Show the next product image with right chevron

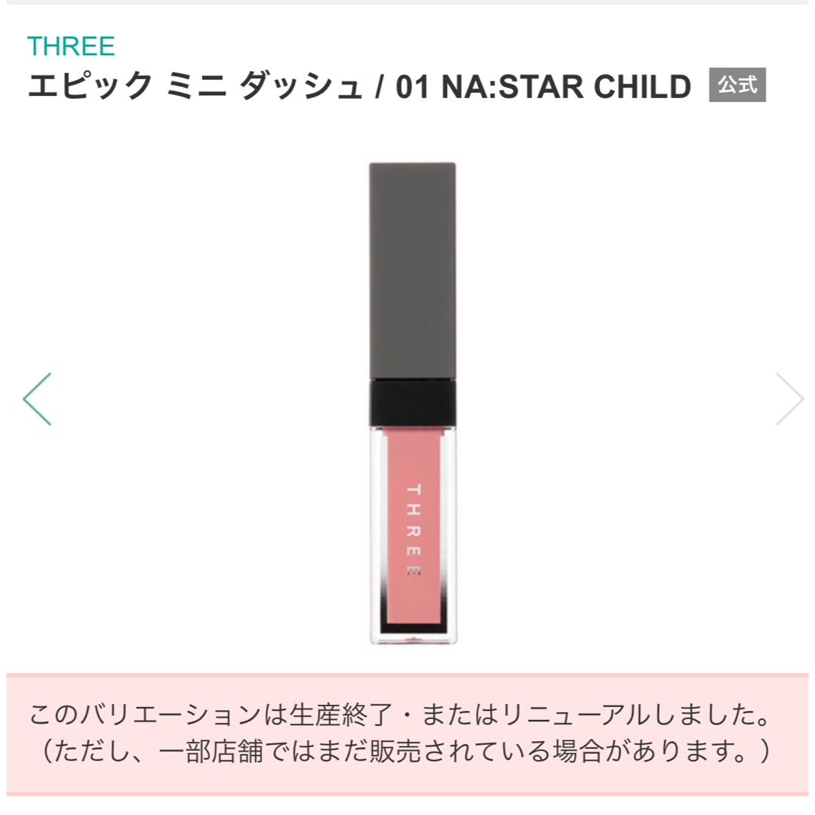(790, 399)
